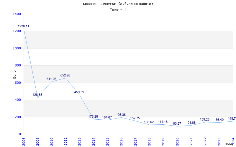Screen dimensions: 236x147
Task: Click the 1400 y-axis tick value
Action: (17, 14)
